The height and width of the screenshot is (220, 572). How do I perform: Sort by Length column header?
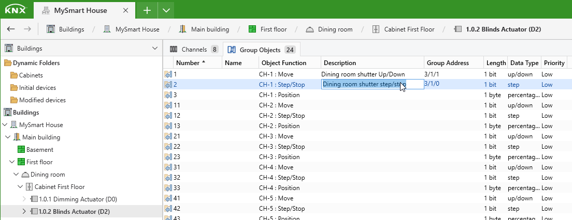pyautogui.click(x=495, y=62)
